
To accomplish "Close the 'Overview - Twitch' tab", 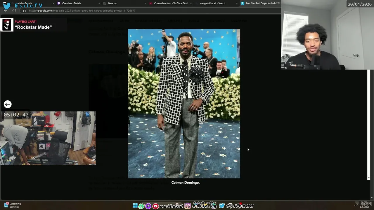I will point(99,3).
